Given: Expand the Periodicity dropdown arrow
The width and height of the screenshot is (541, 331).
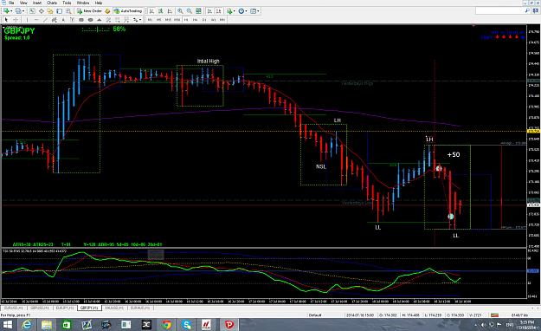Looking at the screenshot, I should tap(246, 11).
